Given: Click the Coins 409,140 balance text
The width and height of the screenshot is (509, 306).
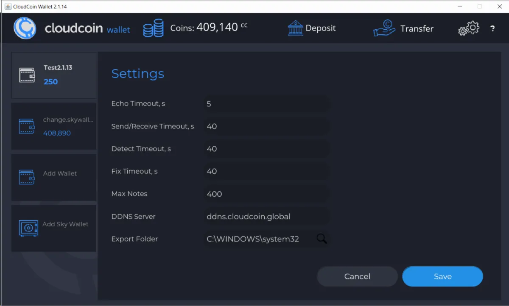Looking at the screenshot, I should click(x=209, y=28).
